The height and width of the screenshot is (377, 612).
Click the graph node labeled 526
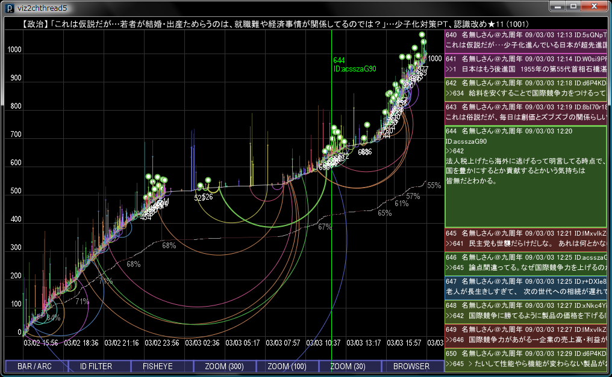[x=207, y=197]
